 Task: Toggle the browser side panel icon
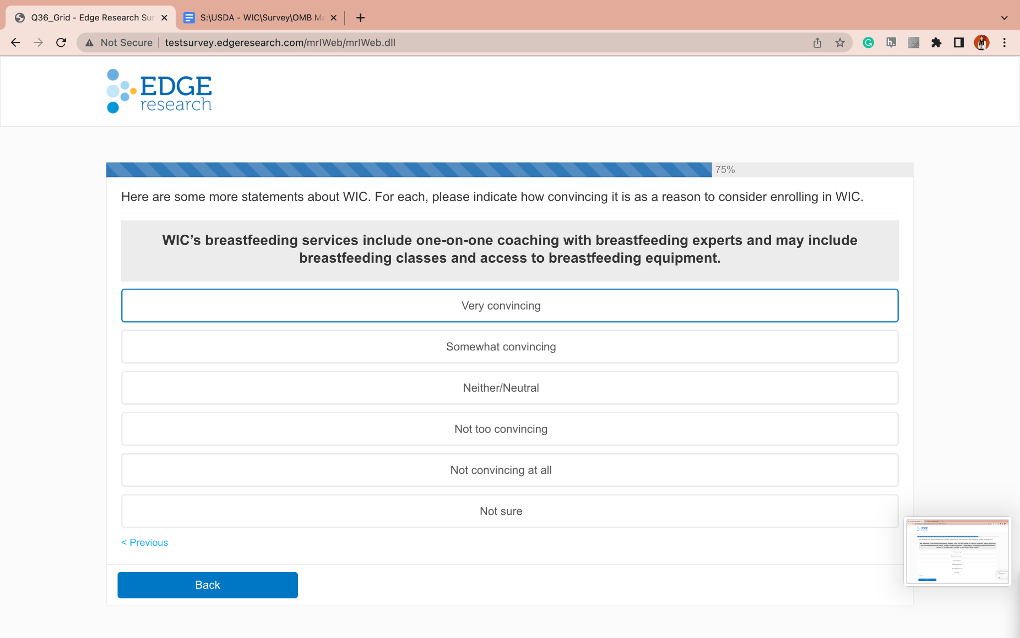coord(959,43)
